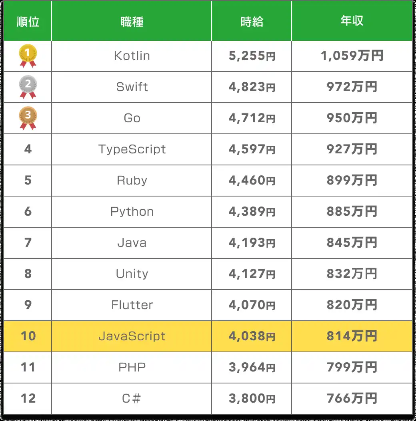Image resolution: width=416 pixels, height=421 pixels.
Task: Click PHP's hourly wage 3,964円
Action: [252, 367]
